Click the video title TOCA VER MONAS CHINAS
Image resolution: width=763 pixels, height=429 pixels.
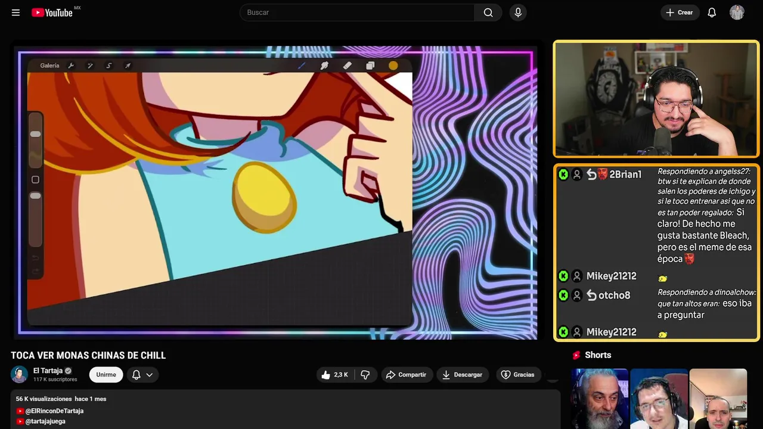point(88,355)
